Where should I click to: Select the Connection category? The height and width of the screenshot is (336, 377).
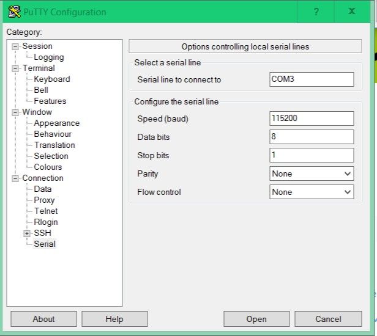point(43,178)
